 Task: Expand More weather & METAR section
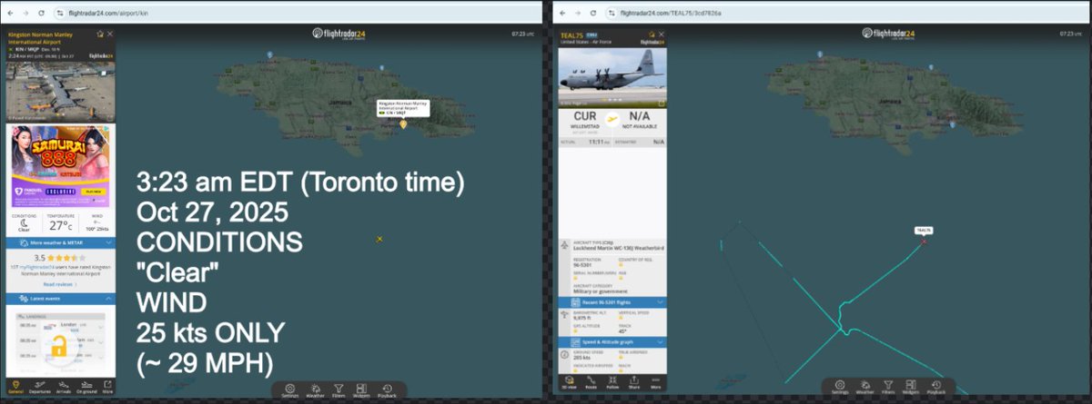[60, 244]
